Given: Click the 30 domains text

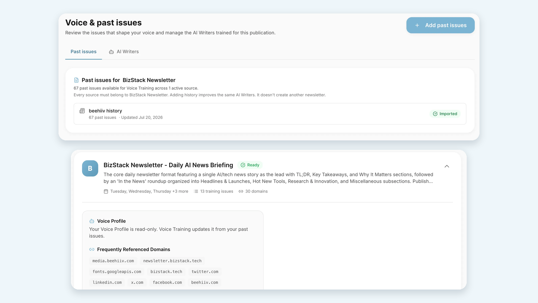Looking at the screenshot, I should pyautogui.click(x=257, y=191).
